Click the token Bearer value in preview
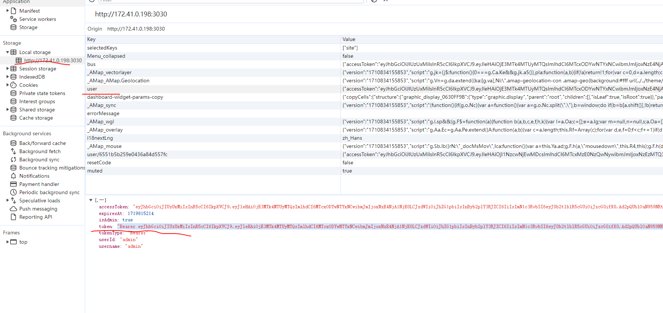Image resolution: width=663 pixels, height=313 pixels. pyautogui.click(x=390, y=227)
